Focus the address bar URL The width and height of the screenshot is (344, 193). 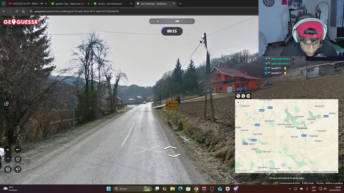point(77,11)
